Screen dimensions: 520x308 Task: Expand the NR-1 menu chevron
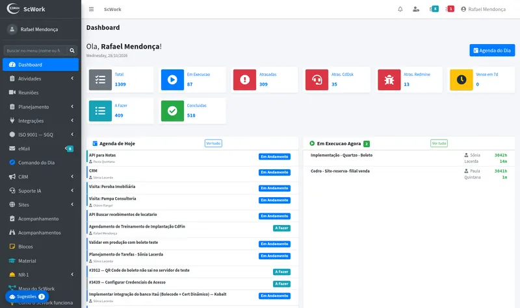[72, 274]
